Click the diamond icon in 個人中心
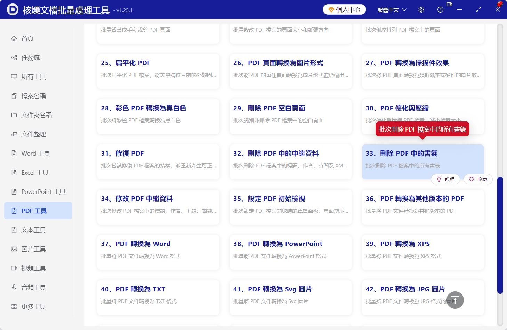507x330 pixels. pyautogui.click(x=331, y=10)
